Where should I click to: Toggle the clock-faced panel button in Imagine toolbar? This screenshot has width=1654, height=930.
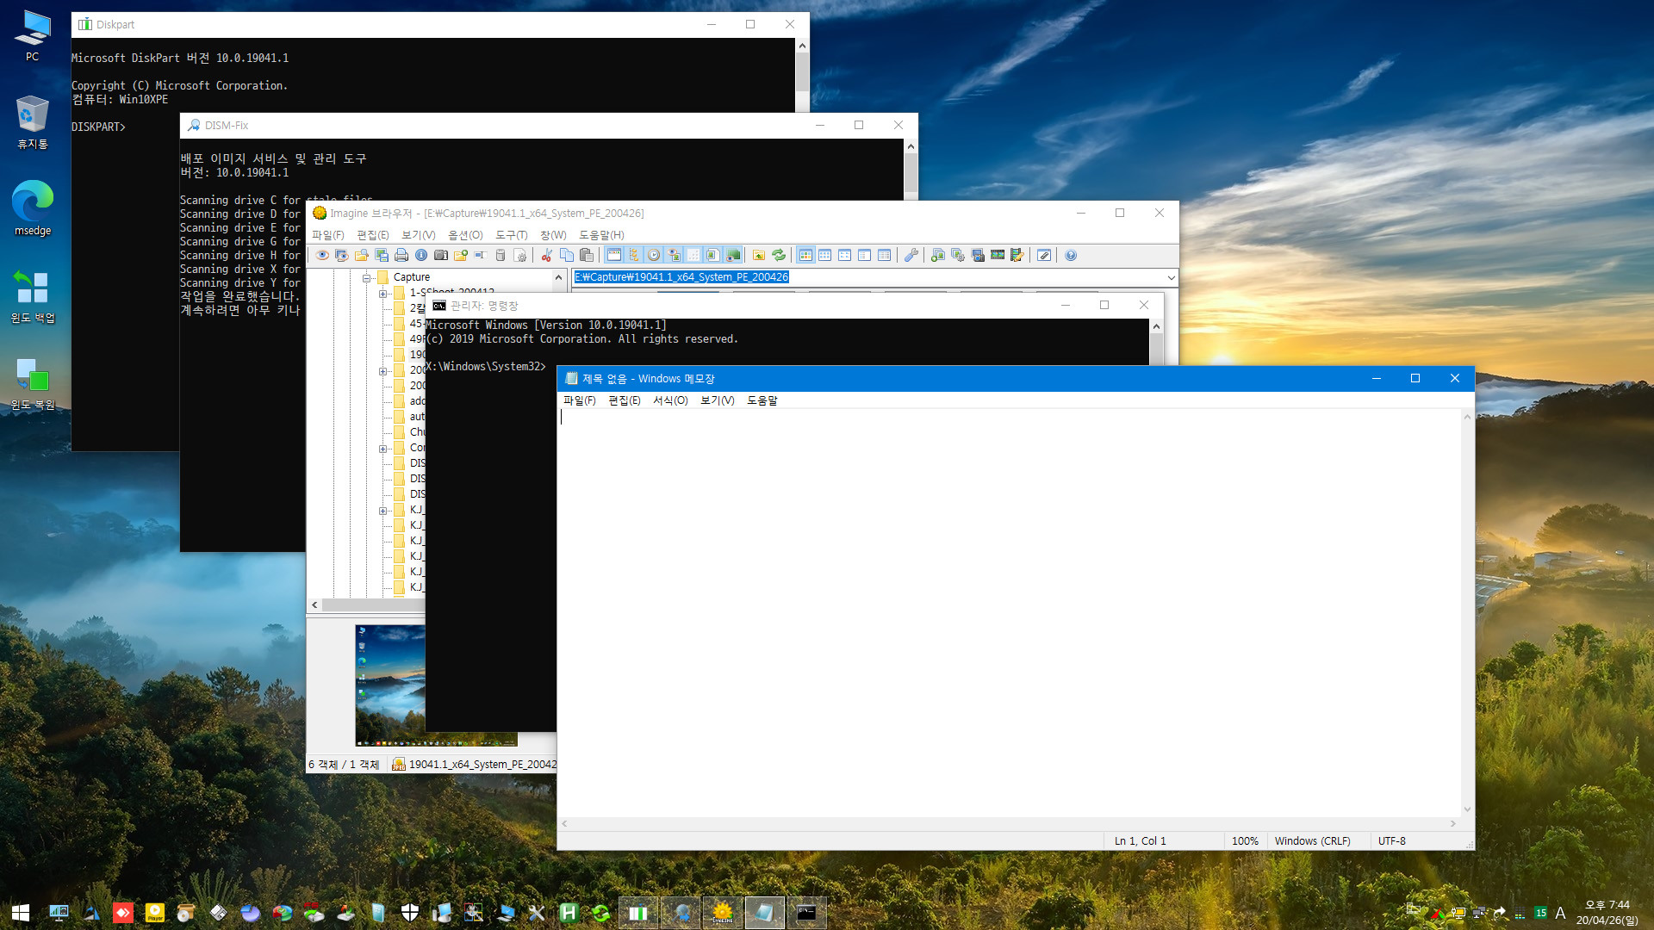(x=654, y=255)
